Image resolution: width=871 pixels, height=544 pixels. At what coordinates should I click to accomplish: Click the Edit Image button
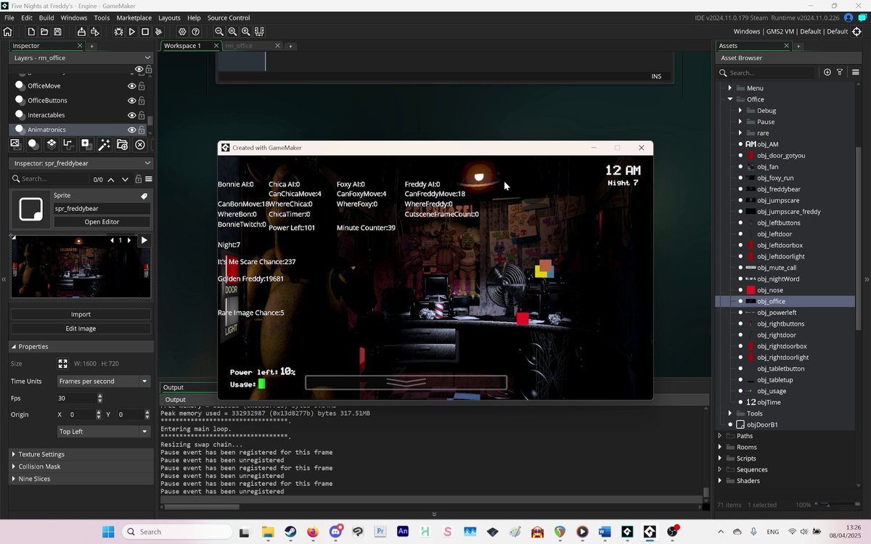coord(81,329)
